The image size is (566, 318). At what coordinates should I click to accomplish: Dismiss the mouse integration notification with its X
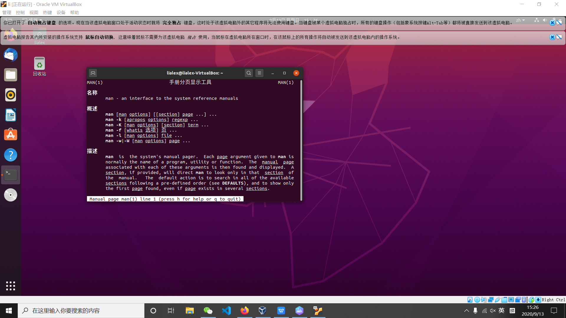coord(552,37)
